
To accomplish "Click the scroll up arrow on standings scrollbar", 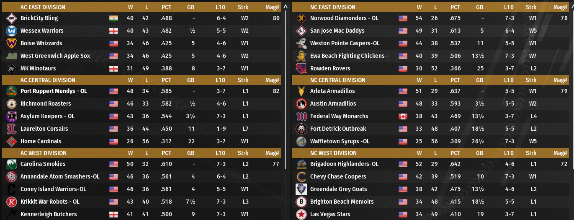I will click(x=286, y=7).
